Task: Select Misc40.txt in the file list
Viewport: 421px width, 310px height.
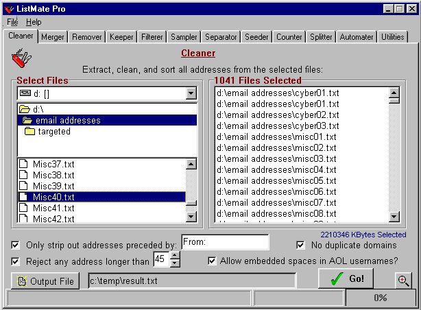Action: click(101, 197)
